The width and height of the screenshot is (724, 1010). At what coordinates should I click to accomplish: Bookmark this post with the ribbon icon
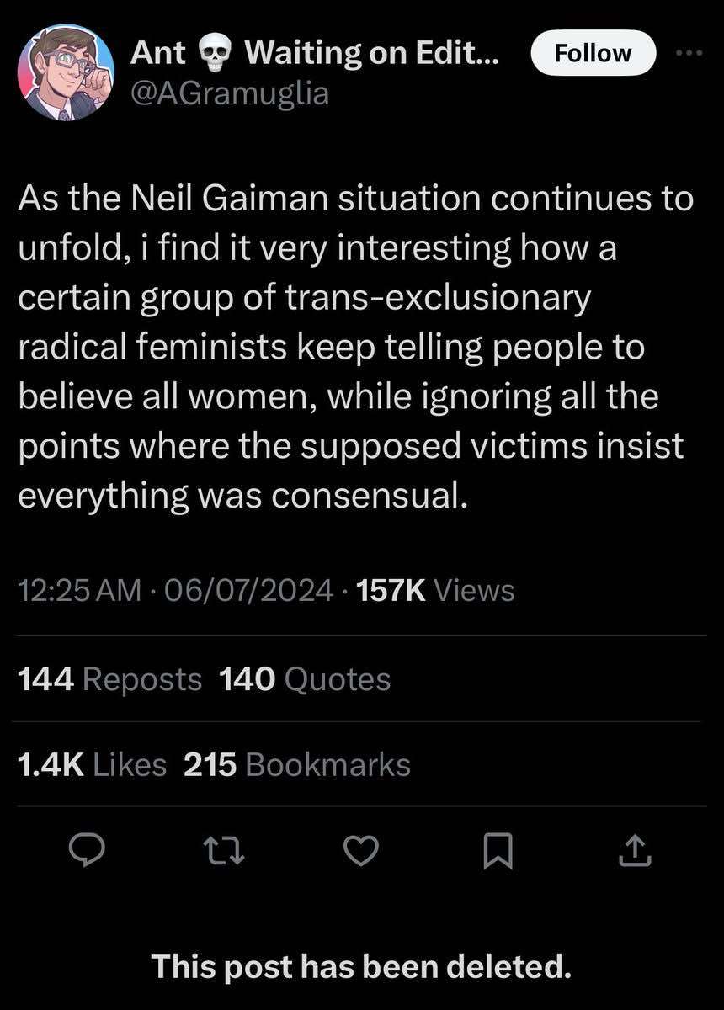[499, 853]
